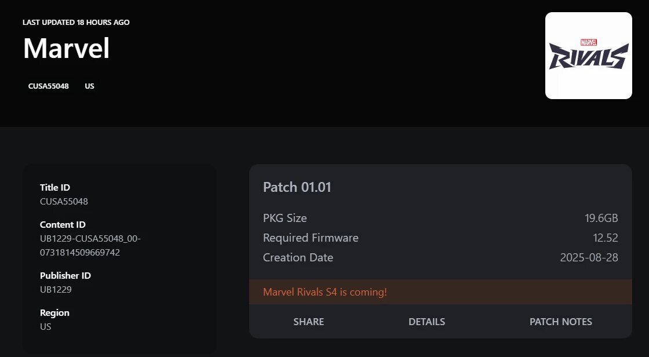Viewport: 649px width, 357px height.
Task: Click the Marvel Rivals logo thumbnail
Action: [x=588, y=56]
